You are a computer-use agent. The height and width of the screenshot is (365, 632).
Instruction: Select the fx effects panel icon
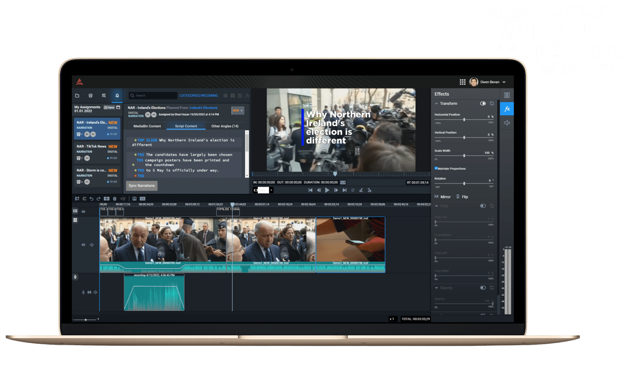pyautogui.click(x=507, y=109)
